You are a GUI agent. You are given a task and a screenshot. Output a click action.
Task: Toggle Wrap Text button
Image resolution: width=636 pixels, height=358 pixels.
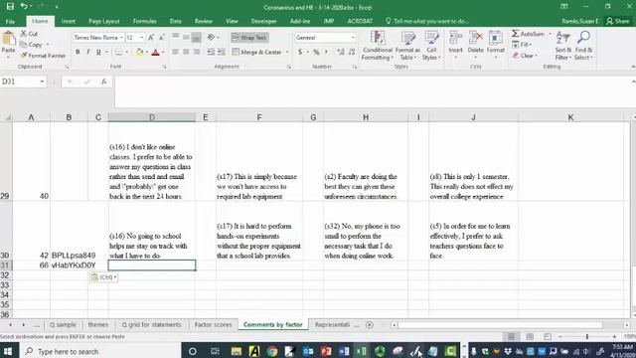[x=249, y=38]
